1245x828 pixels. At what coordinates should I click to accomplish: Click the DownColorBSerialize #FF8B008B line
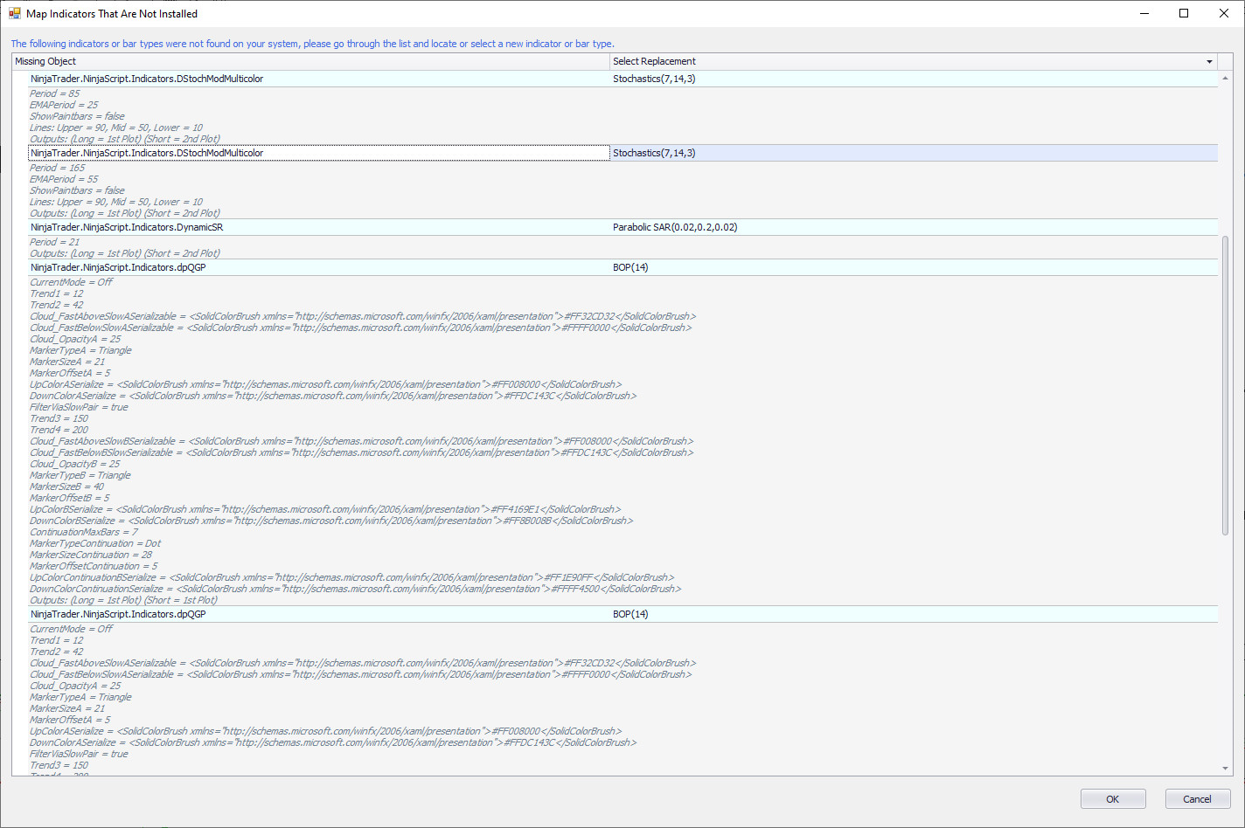tap(331, 521)
